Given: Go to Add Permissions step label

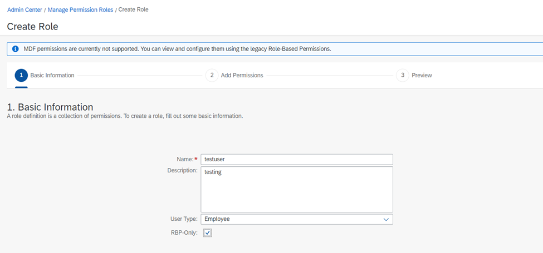Looking at the screenshot, I should 242,76.
